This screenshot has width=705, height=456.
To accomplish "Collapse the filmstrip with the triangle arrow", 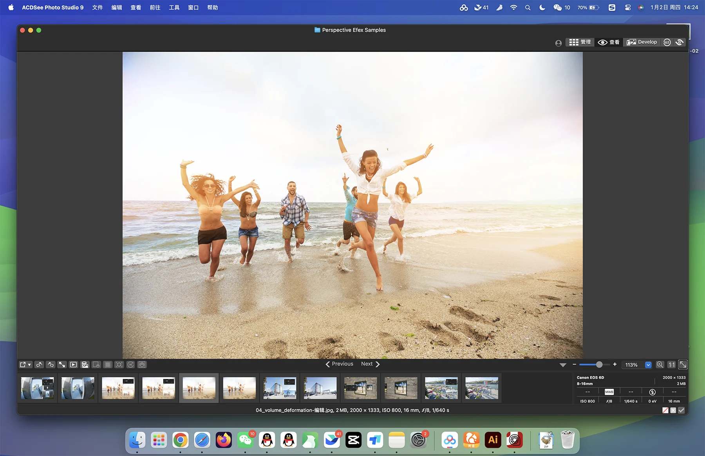I will point(563,365).
